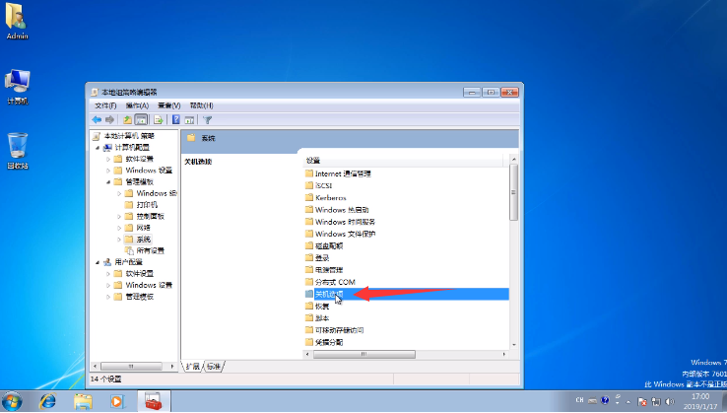This screenshot has width=727, height=413.
Task: Toggle the show/hide console tree icon
Action: pos(141,119)
